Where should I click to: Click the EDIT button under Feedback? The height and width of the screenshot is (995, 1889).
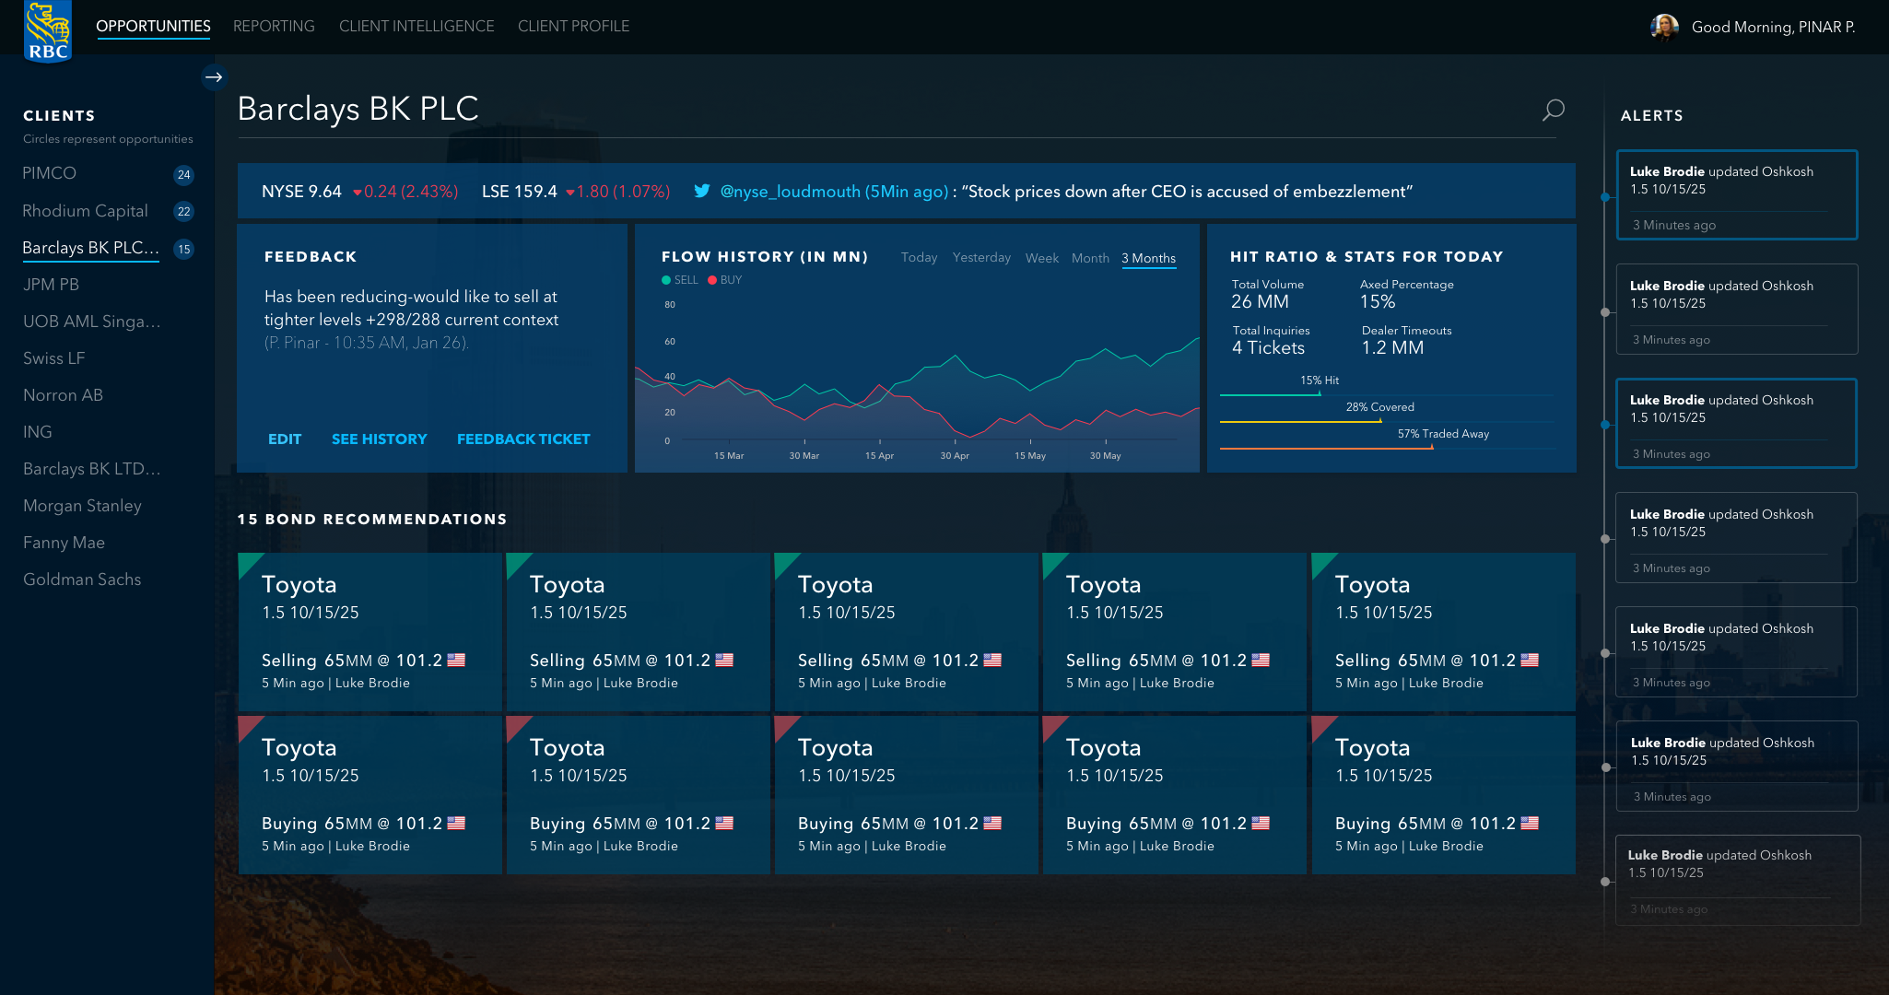click(284, 439)
